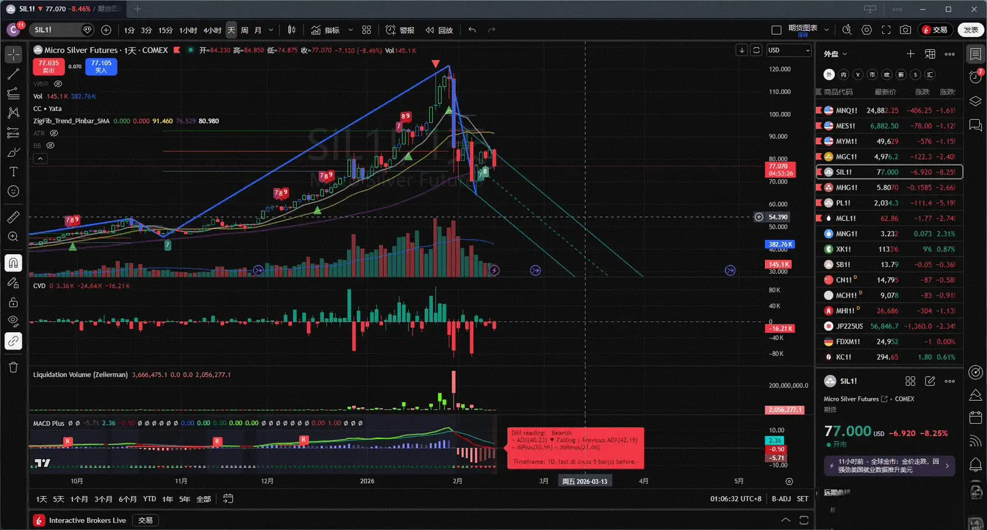Create an alert with 警报 button

[x=400, y=30]
